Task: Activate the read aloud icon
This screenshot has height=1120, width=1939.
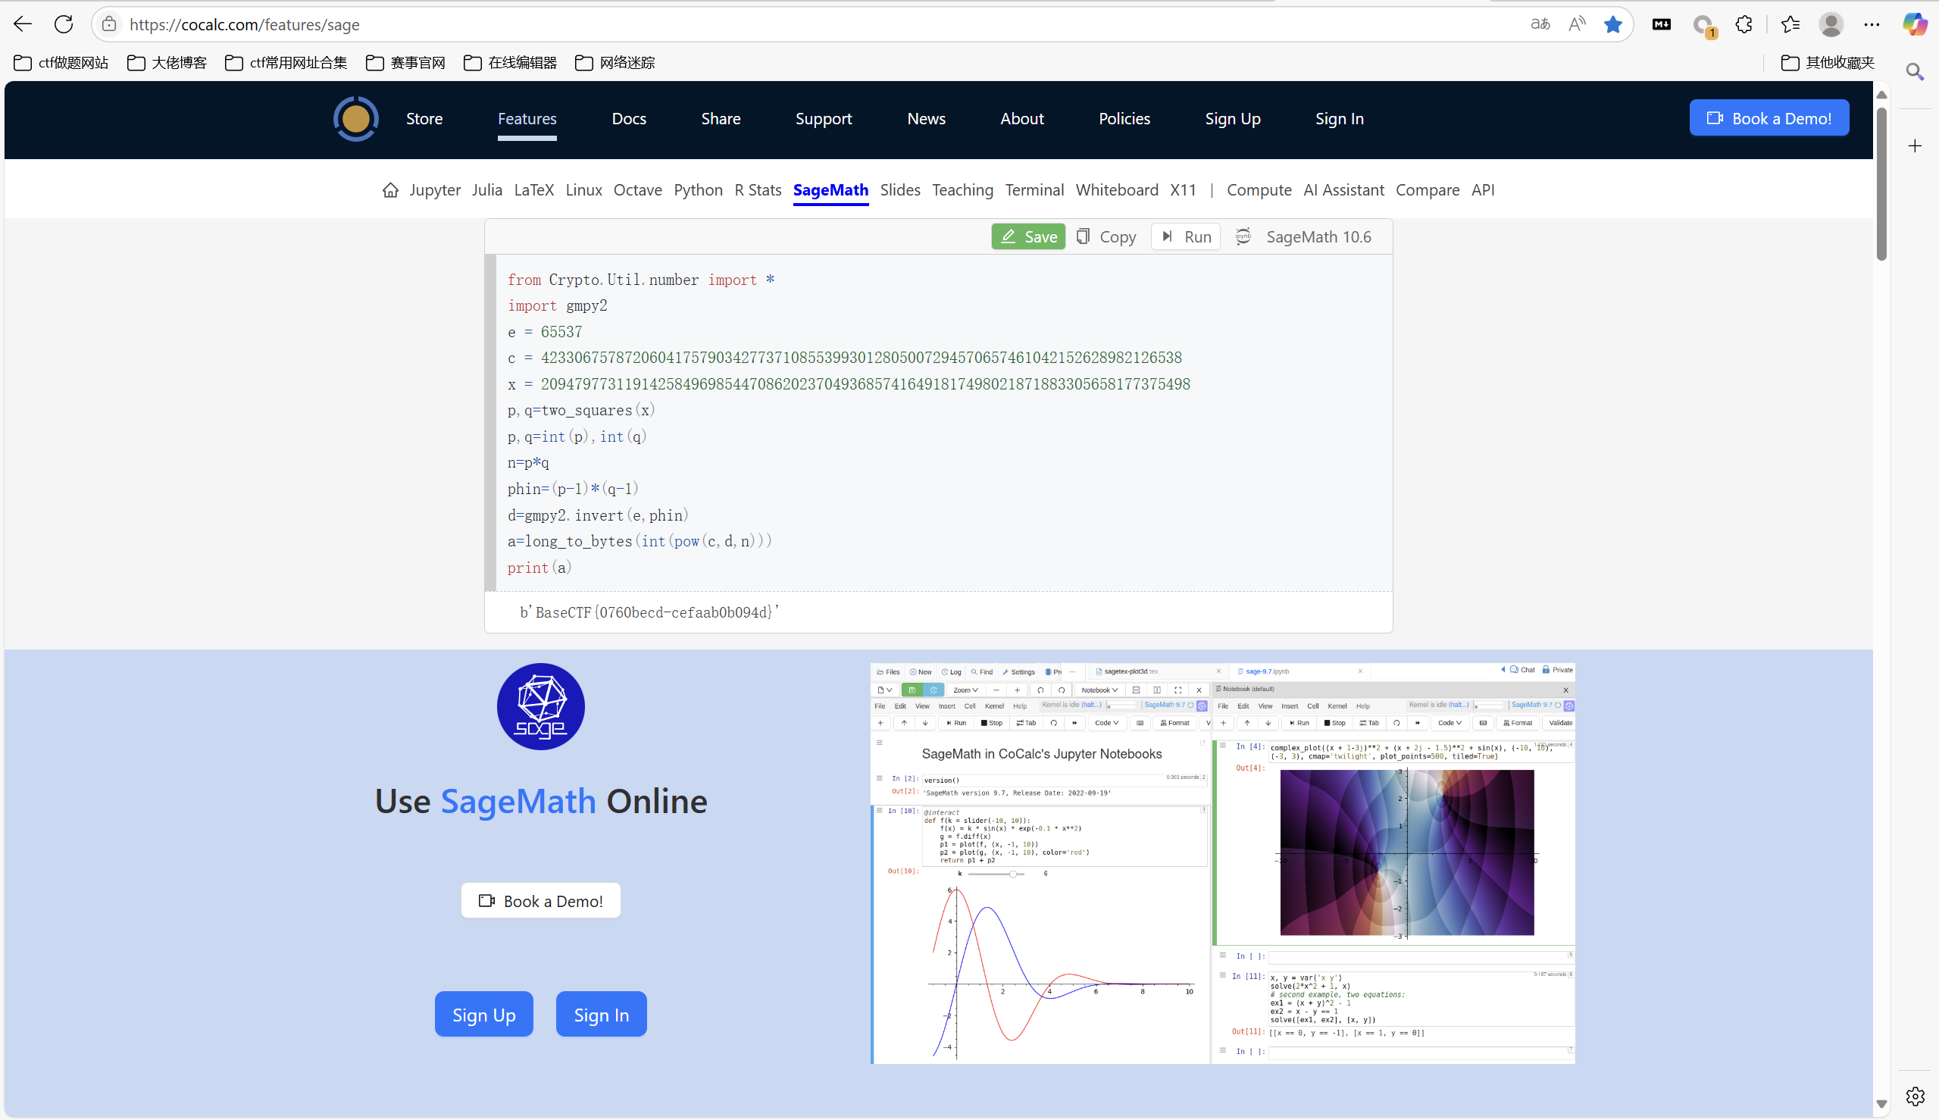Action: click(x=1577, y=23)
